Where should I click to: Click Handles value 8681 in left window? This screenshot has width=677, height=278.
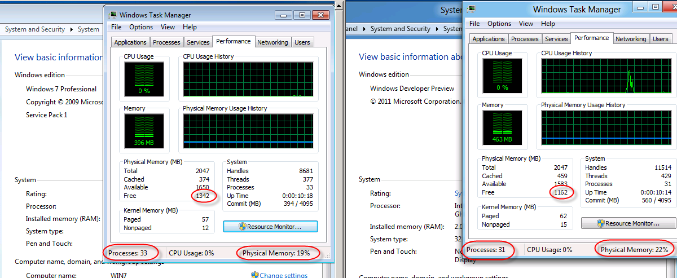tap(306, 171)
